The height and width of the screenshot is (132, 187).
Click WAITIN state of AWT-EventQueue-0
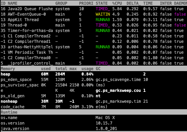pyautogui.click(x=103, y=14)
